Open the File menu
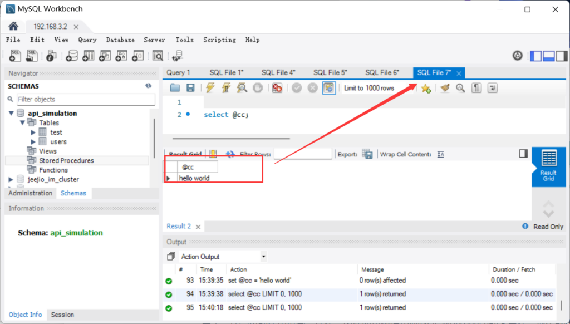Viewport: 570px width, 324px height. coord(13,40)
